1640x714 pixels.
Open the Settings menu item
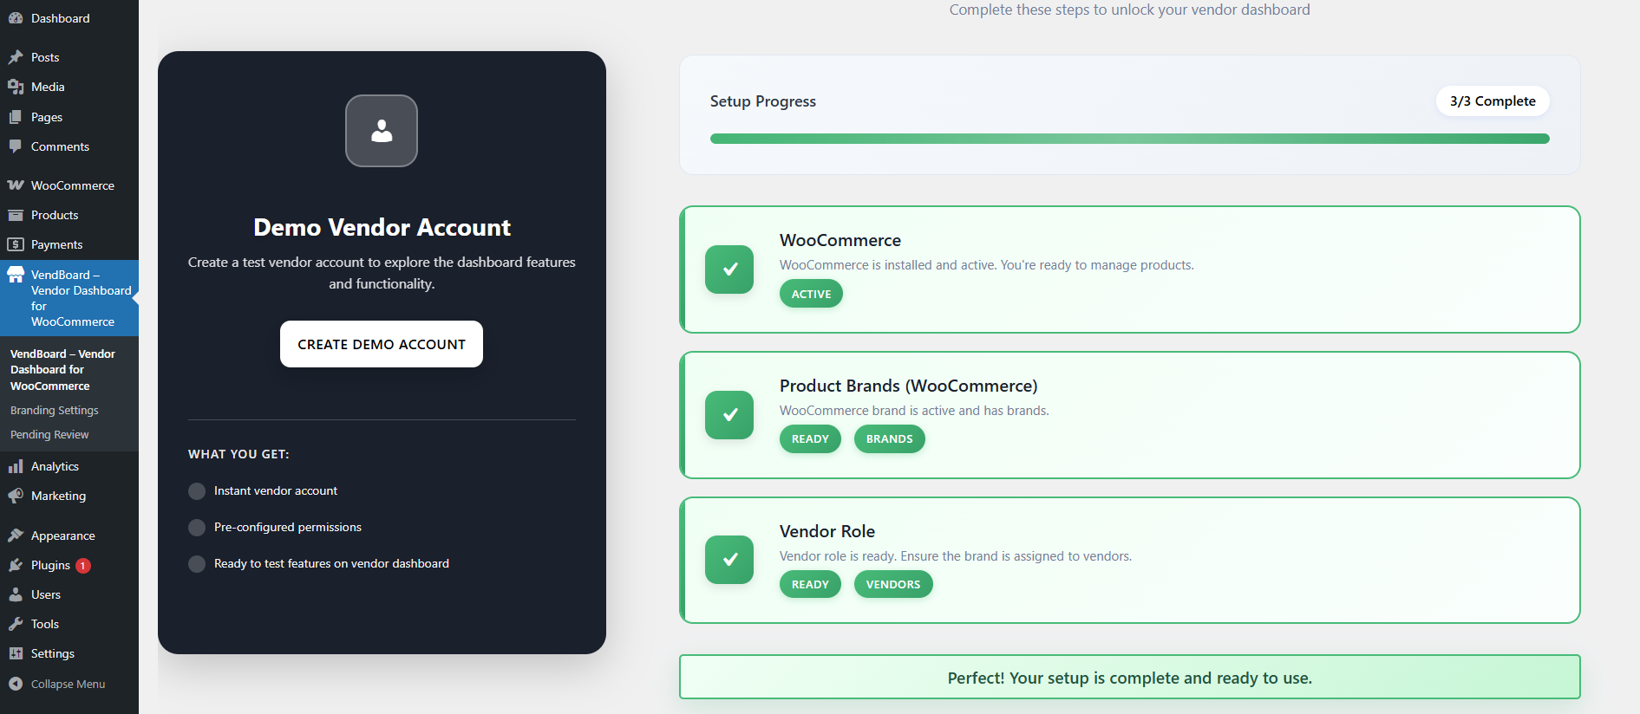point(69,653)
